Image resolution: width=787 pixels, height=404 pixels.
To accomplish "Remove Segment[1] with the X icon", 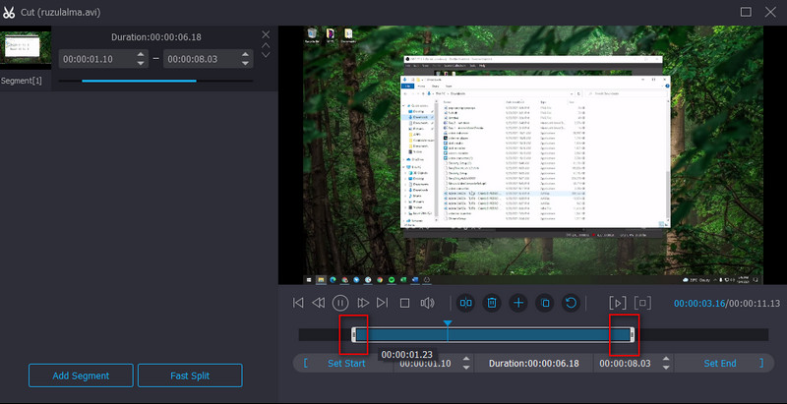I will point(265,35).
